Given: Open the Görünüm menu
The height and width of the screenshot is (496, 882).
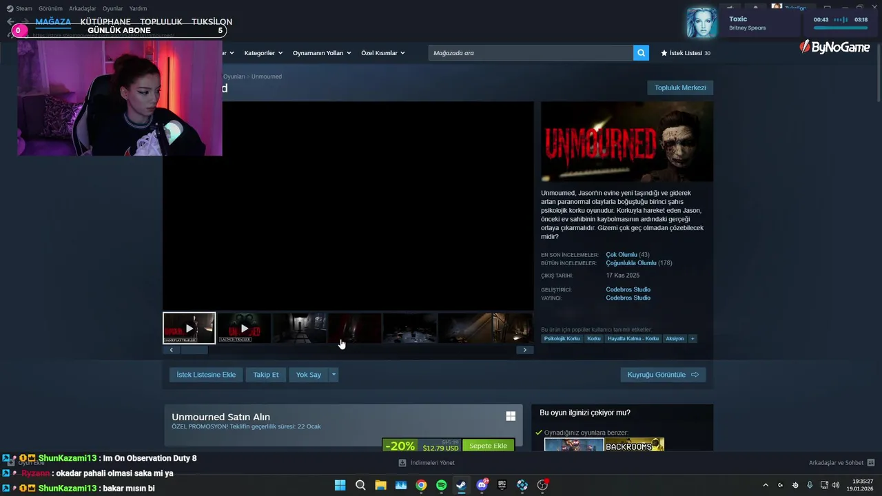Looking at the screenshot, I should click(50, 8).
